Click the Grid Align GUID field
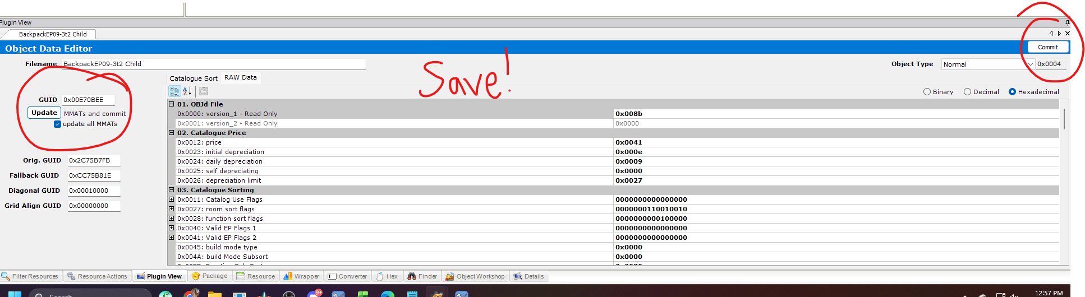1085x297 pixels. point(94,206)
